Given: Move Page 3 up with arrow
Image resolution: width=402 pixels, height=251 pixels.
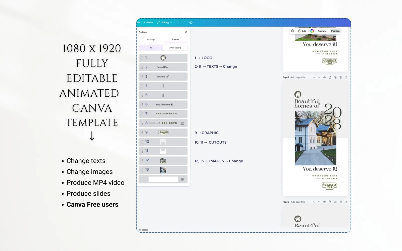Looking at the screenshot, I should coord(314,202).
